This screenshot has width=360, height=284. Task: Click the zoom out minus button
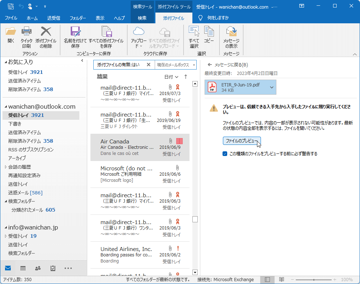click(293, 280)
